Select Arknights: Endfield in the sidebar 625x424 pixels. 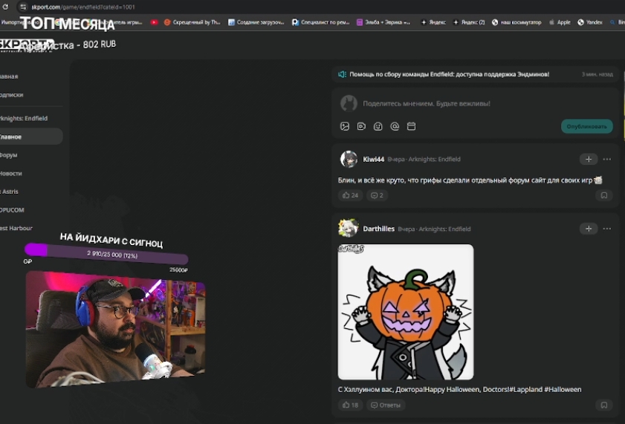(x=24, y=118)
